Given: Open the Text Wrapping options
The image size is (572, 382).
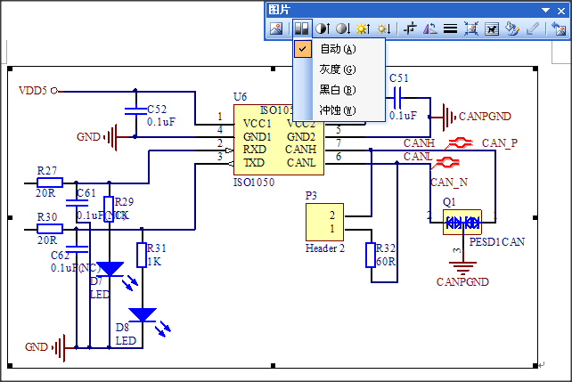Looking at the screenshot, I should click(x=492, y=28).
